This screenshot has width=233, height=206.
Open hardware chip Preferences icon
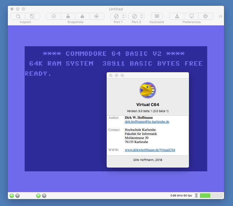pyautogui.click(x=206, y=16)
